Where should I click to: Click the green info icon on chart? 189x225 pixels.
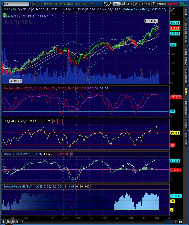(5, 15)
